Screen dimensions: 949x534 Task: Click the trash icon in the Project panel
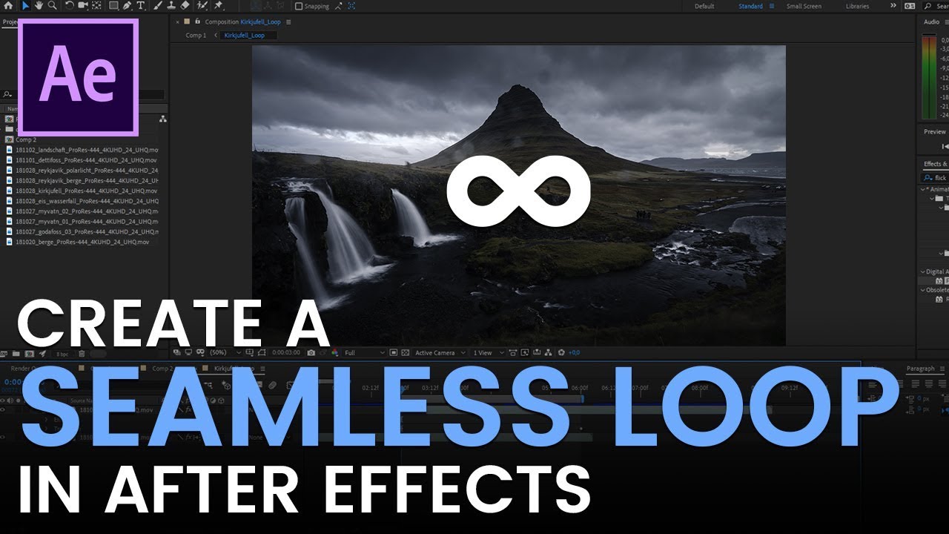point(82,354)
